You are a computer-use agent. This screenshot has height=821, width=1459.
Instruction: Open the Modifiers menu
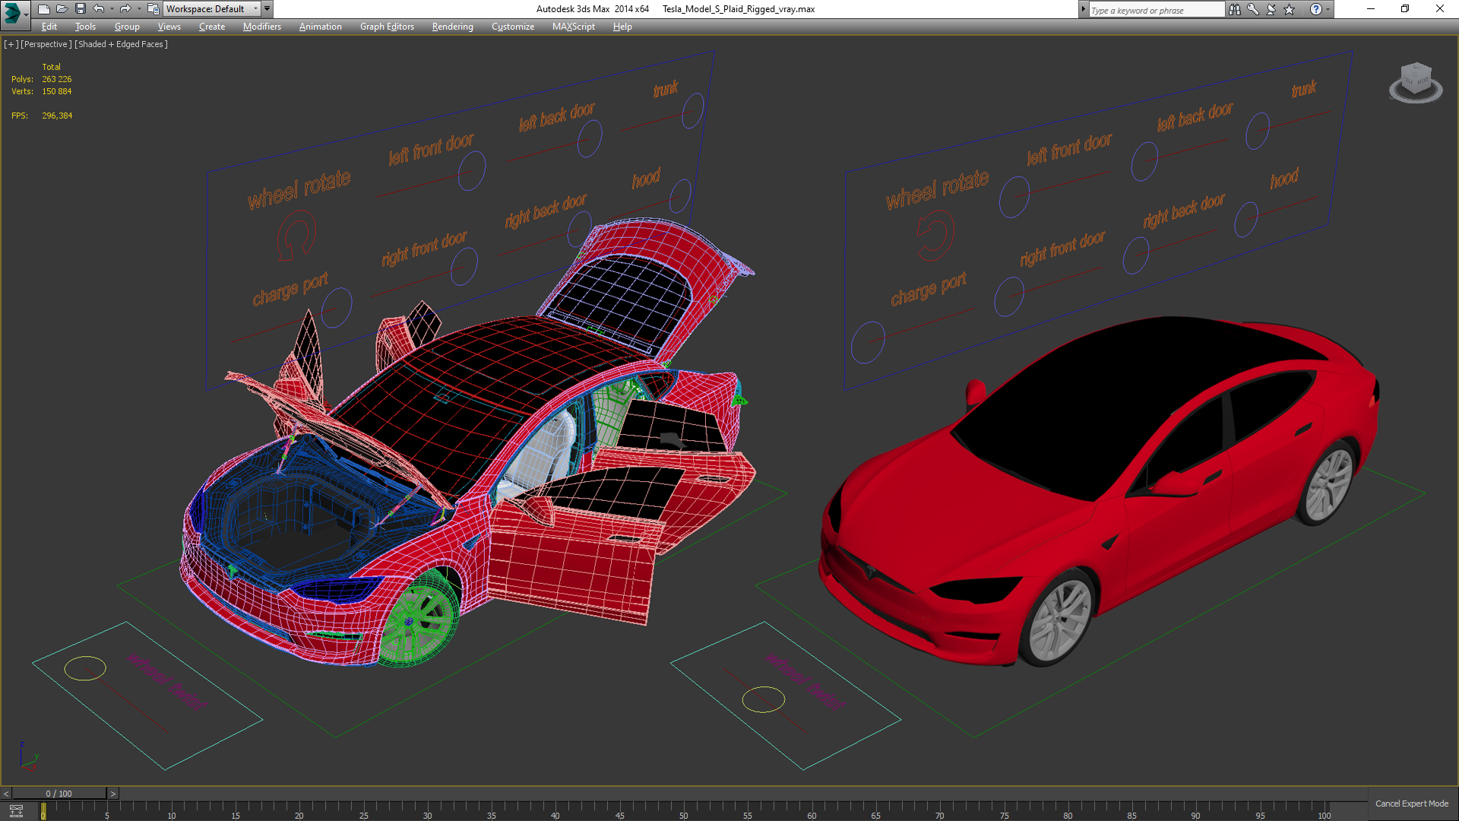coord(262,27)
